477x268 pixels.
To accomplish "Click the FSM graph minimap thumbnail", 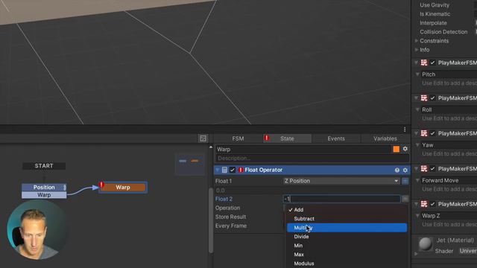I will (x=190, y=164).
